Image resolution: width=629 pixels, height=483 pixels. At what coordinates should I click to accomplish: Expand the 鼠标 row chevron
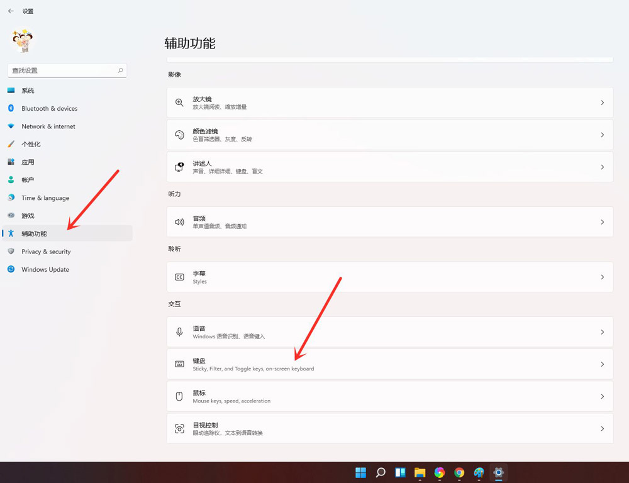pyautogui.click(x=602, y=396)
